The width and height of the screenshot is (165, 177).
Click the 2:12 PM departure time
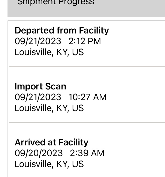coord(85,41)
